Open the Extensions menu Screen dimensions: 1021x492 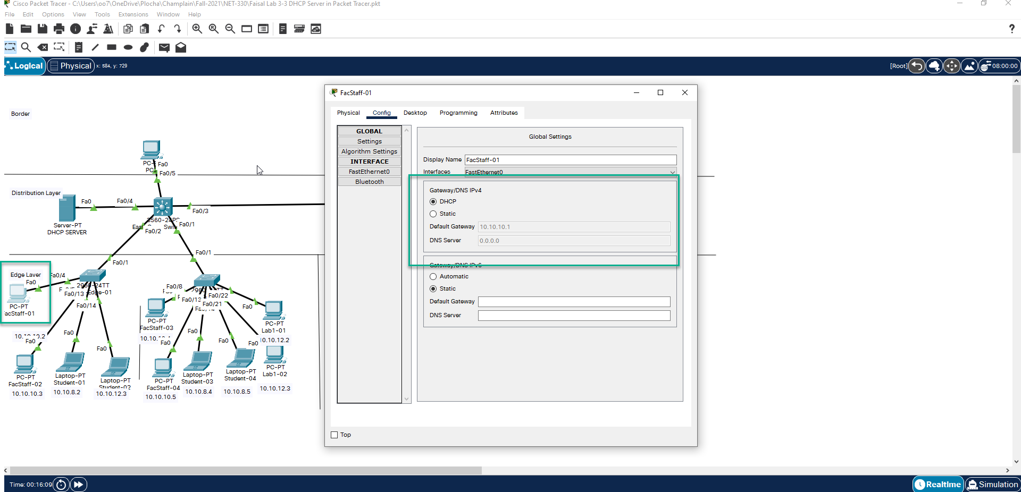coord(133,14)
